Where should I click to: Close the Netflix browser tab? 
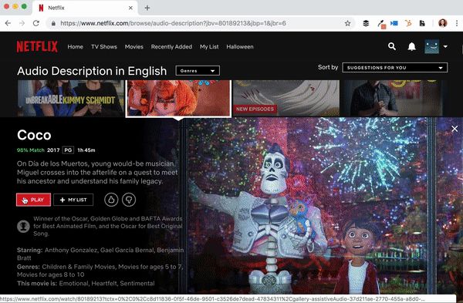click(130, 8)
